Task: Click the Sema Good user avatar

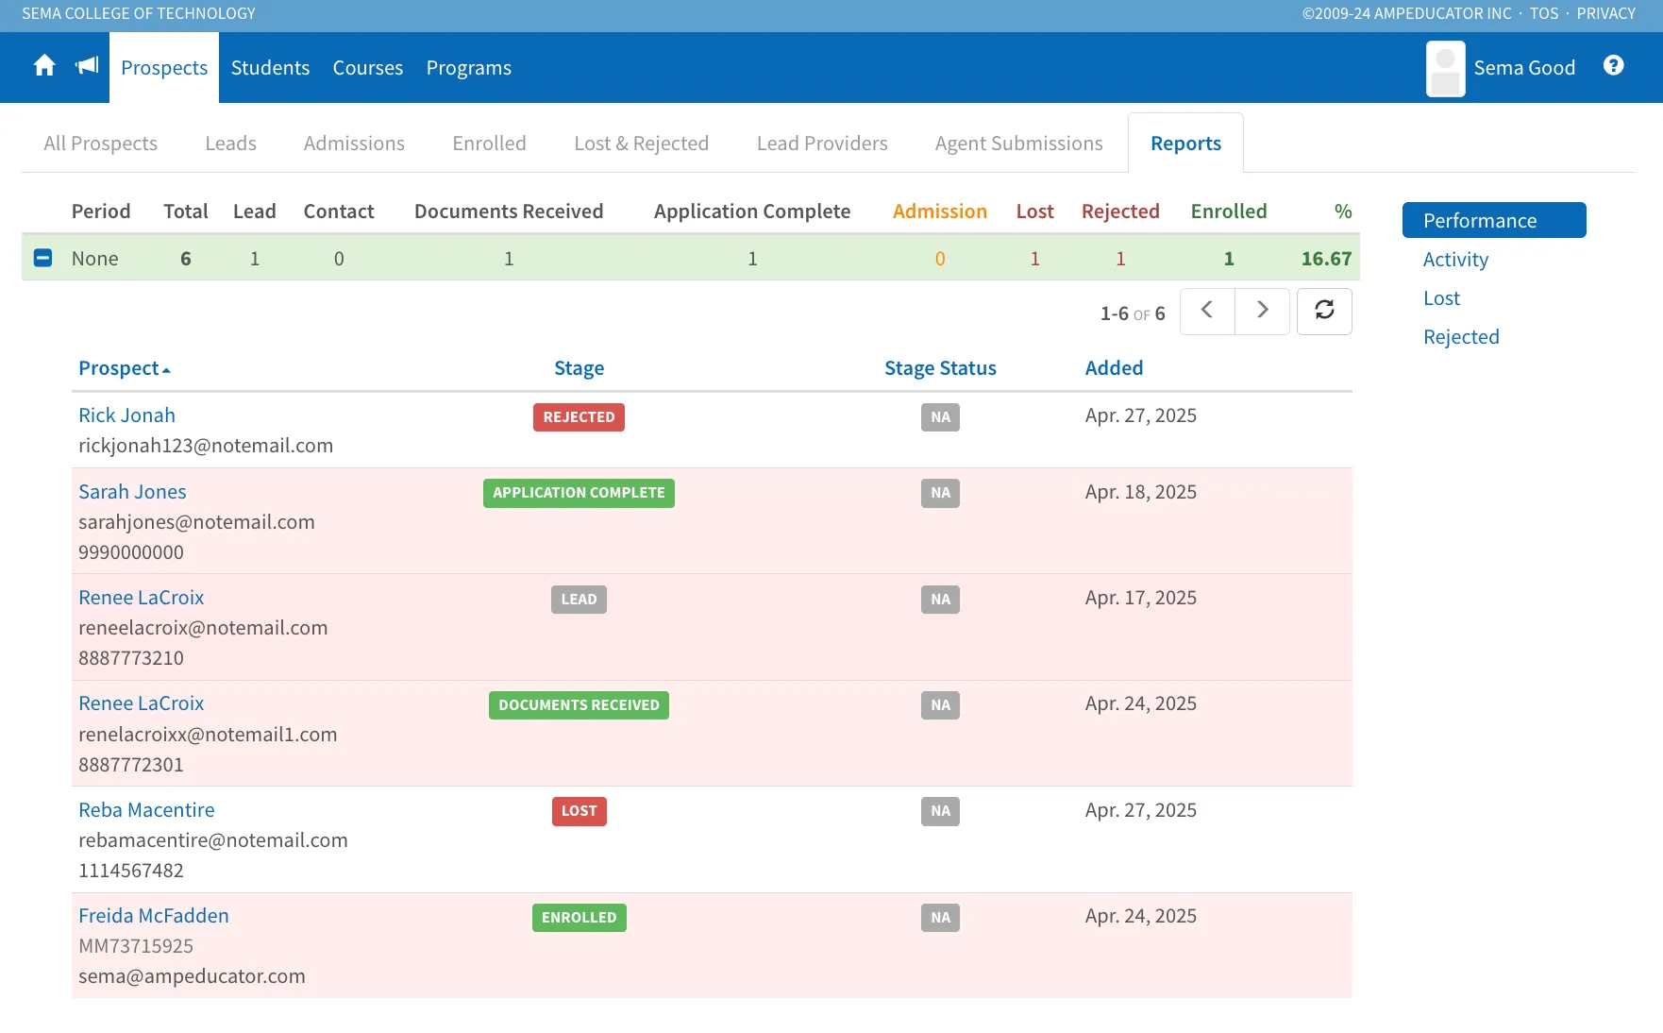Action: click(1445, 68)
